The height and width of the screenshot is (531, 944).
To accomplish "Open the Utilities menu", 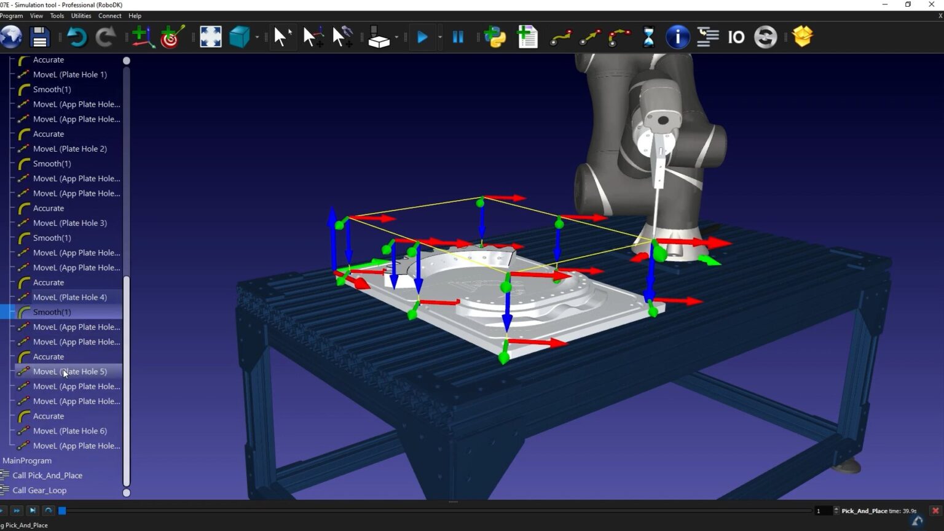I will [x=81, y=15].
